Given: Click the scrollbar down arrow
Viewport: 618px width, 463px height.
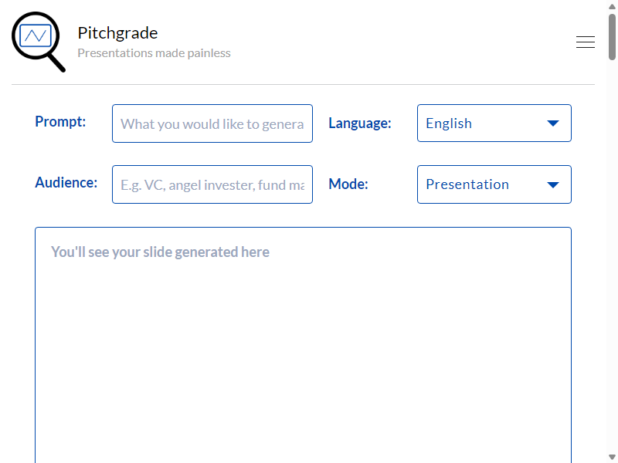Looking at the screenshot, I should (612, 457).
